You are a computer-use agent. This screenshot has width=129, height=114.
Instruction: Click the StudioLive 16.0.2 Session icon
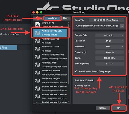[38, 88]
